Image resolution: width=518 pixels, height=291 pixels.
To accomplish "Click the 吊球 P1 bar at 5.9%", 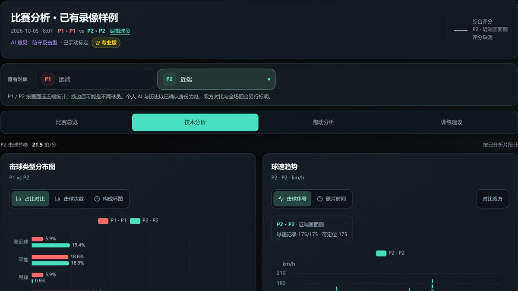I will pos(37,275).
